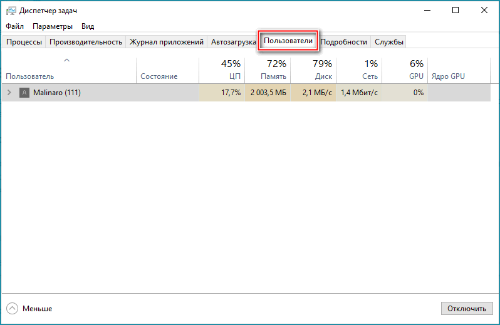Open the Параметры menu

[x=53, y=26]
